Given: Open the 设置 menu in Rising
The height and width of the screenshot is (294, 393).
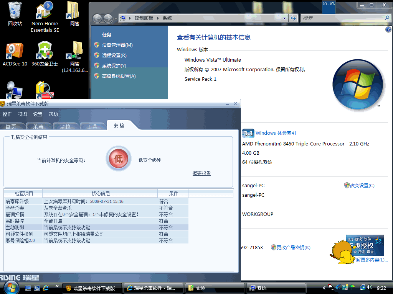Looking at the screenshot, I should pyautogui.click(x=38, y=114).
